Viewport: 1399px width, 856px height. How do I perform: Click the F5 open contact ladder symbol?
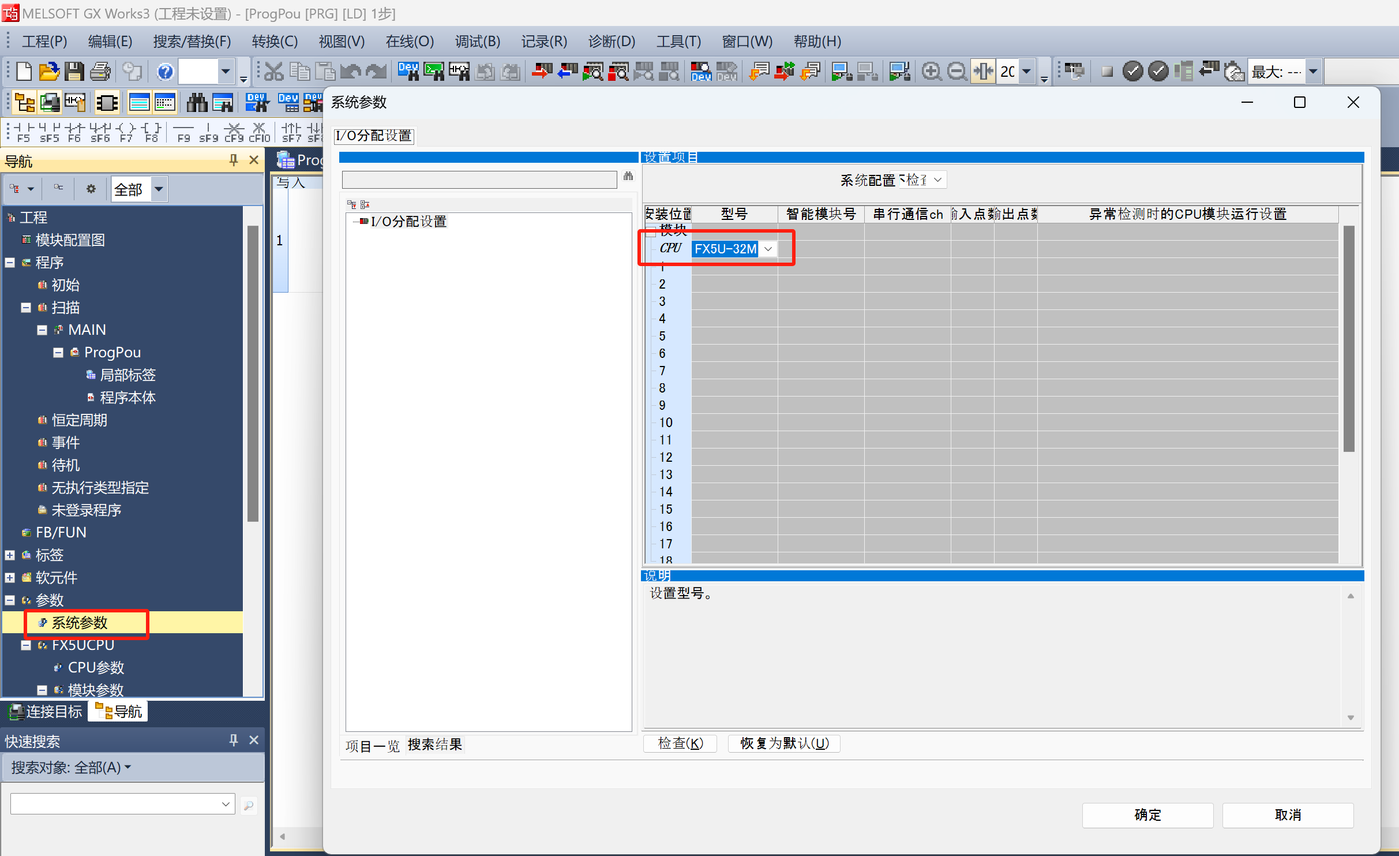tap(23, 132)
